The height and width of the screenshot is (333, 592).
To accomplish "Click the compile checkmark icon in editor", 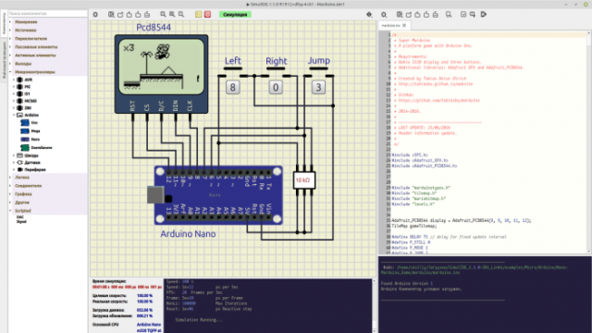I will point(463,15).
